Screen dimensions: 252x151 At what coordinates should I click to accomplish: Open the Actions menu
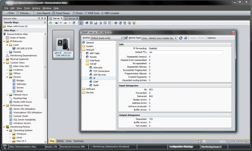[x=36, y=8]
